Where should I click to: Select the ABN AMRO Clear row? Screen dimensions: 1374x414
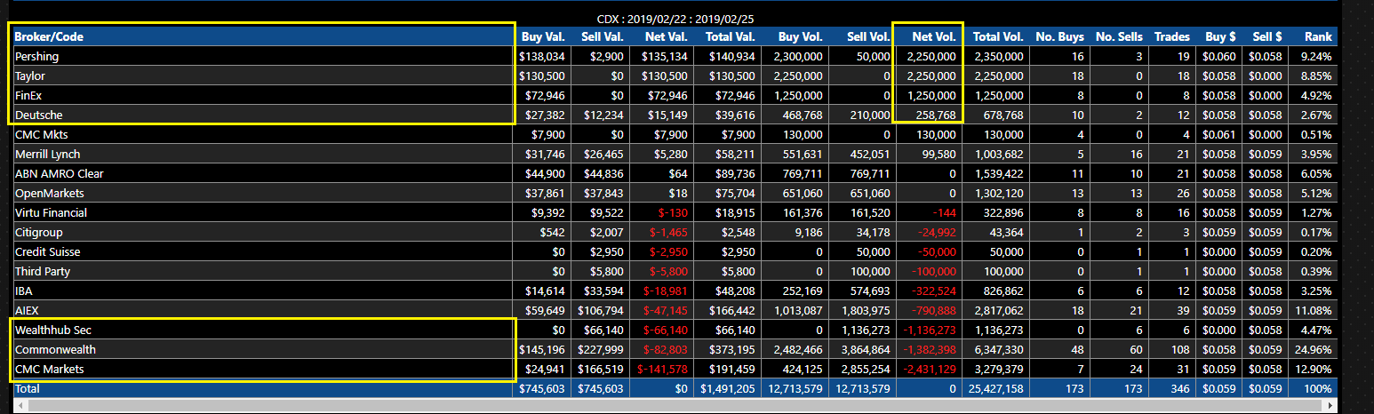[674, 173]
